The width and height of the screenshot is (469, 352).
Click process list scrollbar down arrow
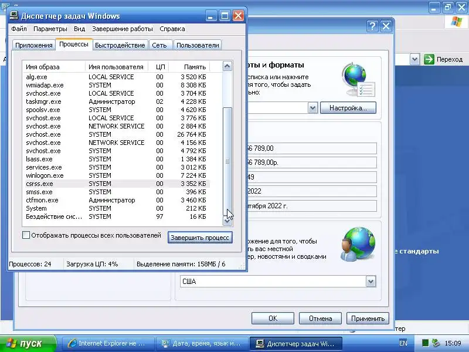(x=227, y=221)
